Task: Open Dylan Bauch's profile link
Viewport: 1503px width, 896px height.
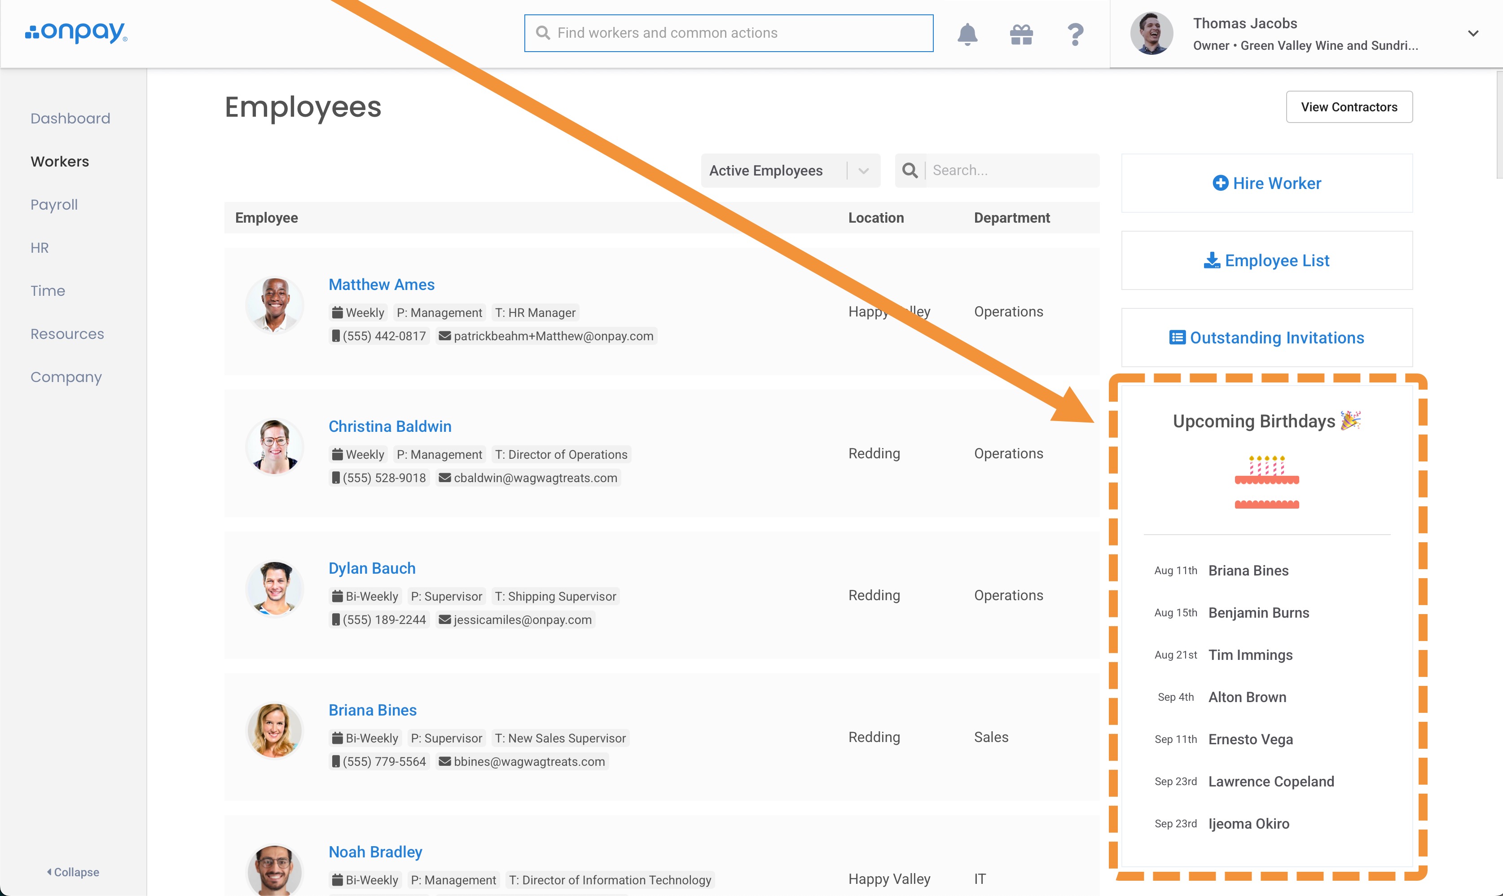Action: 372,568
